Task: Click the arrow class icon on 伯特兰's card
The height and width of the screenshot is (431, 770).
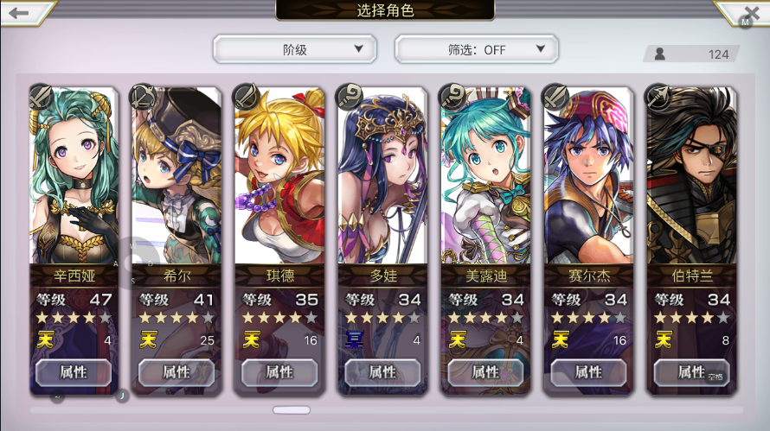Action: coord(658,96)
